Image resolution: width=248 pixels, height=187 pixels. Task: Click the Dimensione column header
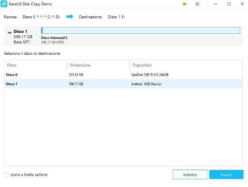point(80,65)
